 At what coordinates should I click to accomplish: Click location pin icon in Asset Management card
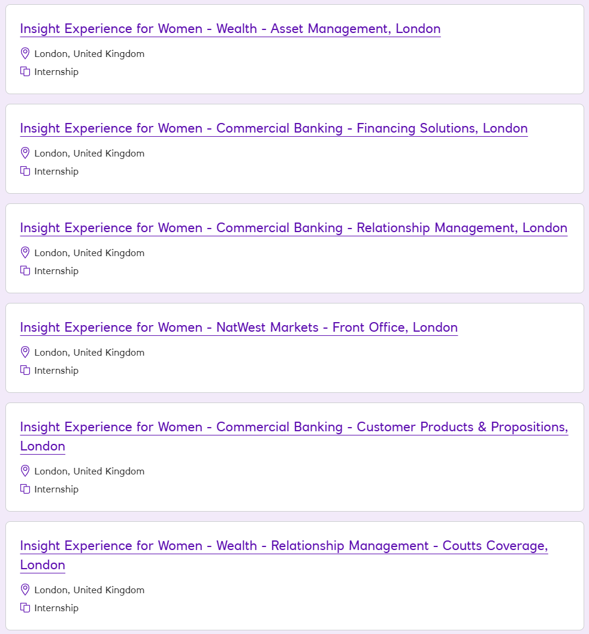25,53
